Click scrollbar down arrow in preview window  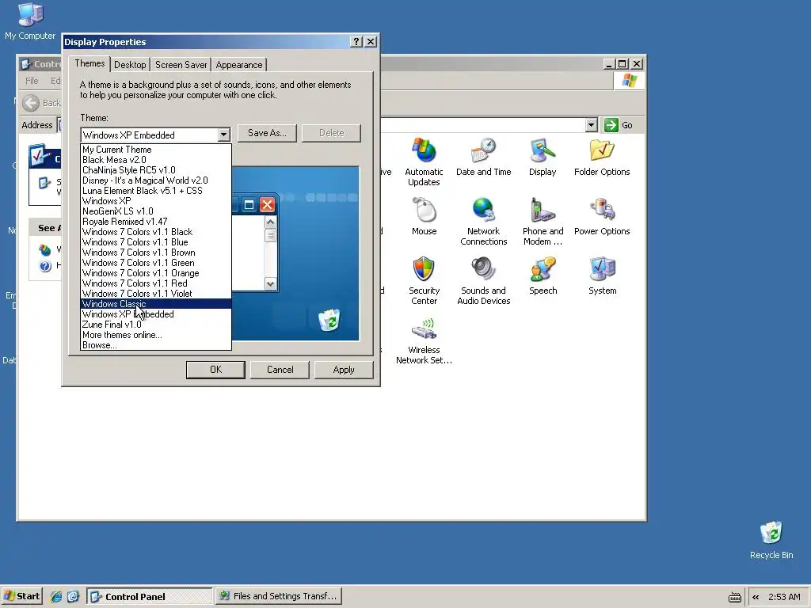tap(271, 284)
